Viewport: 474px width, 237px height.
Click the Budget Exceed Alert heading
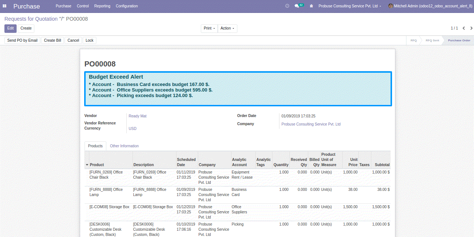[116, 77]
